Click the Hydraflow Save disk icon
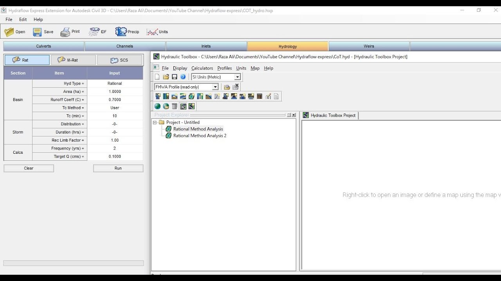 tap(37, 32)
